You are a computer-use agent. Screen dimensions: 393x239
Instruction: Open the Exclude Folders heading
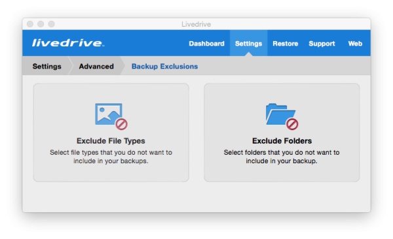tap(282, 141)
